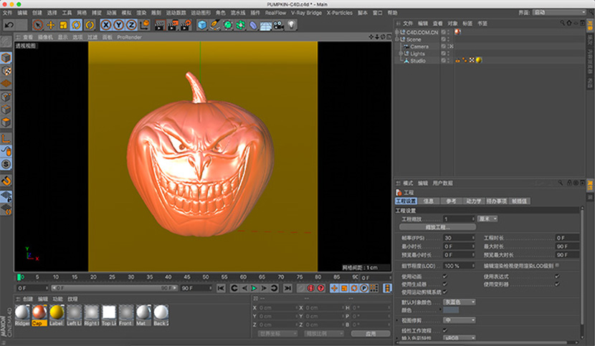
Task: Click the Light bulb icon
Action: tap(291, 25)
